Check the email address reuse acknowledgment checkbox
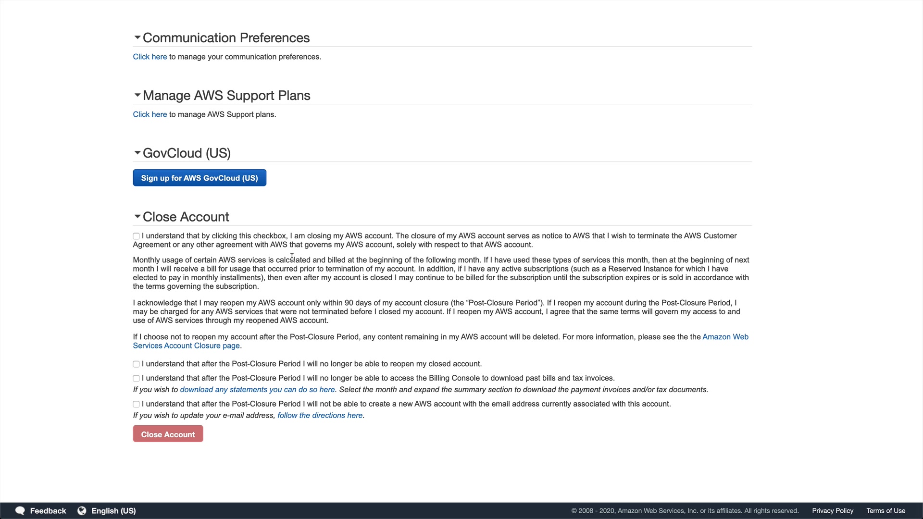923x519 pixels. [x=137, y=405]
